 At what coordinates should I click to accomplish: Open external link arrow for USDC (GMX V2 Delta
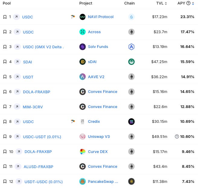[17, 47]
